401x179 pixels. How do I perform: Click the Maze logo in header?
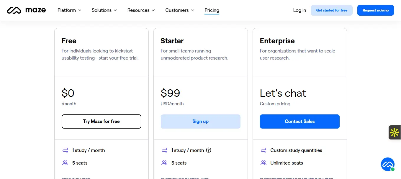(x=26, y=10)
